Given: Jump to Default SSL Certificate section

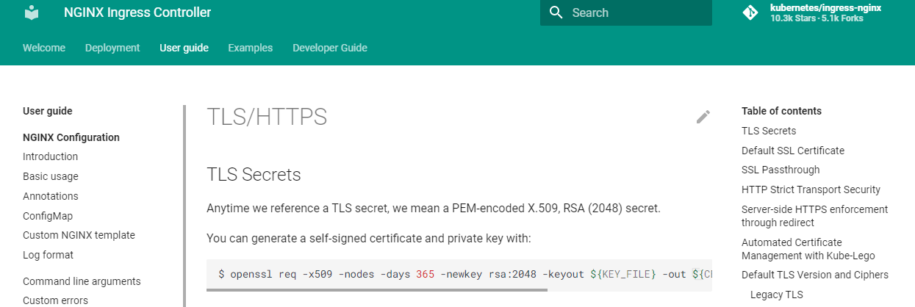Looking at the screenshot, I should click(x=793, y=151).
